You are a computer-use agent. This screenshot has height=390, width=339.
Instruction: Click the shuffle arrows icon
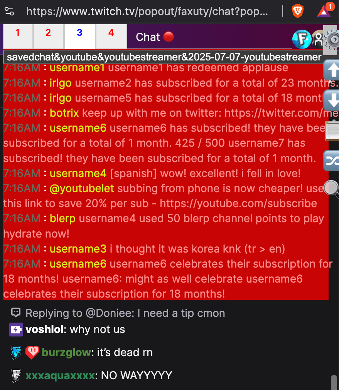tap(332, 161)
